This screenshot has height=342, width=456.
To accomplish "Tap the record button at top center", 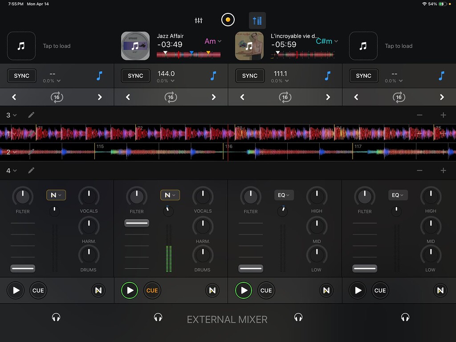I will tap(228, 20).
